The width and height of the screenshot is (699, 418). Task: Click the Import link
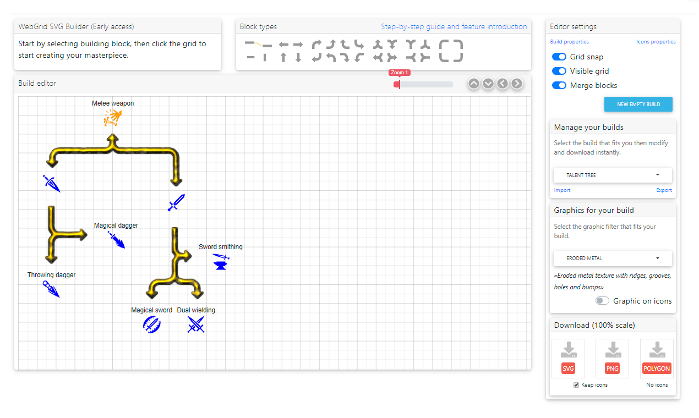click(x=562, y=190)
